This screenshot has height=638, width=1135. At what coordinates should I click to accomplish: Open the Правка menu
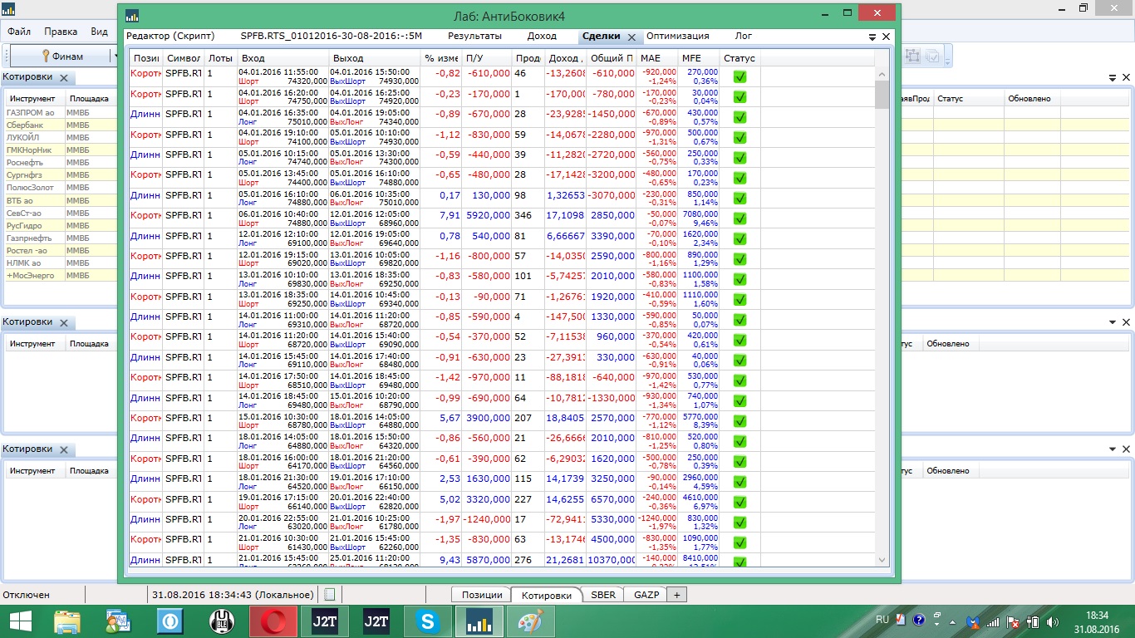point(61,32)
